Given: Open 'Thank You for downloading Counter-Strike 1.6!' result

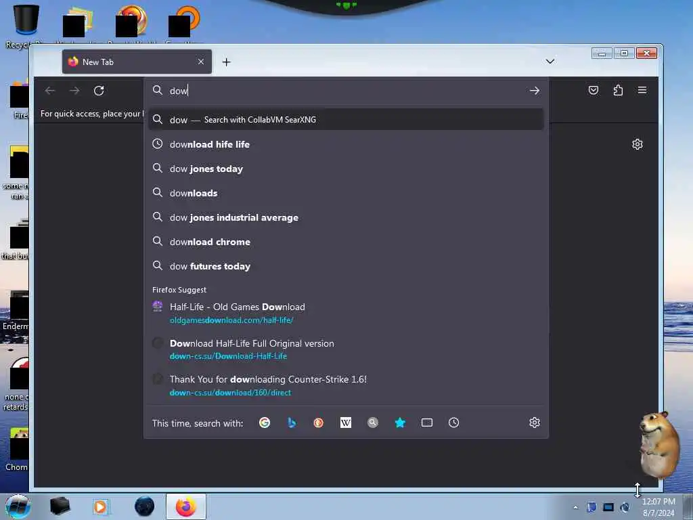Looking at the screenshot, I should pyautogui.click(x=346, y=385).
